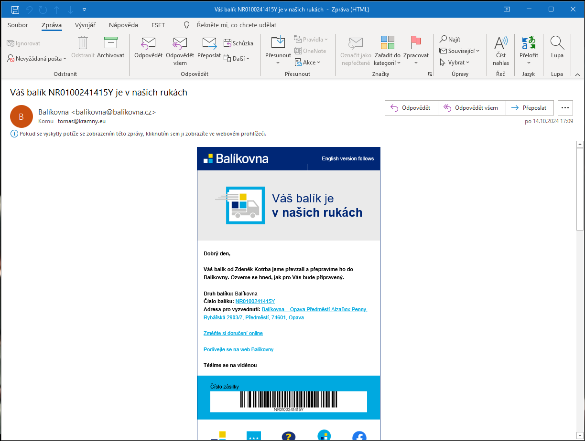Click the Balíkovna logo in the email
The width and height of the screenshot is (585, 441).
[236, 158]
